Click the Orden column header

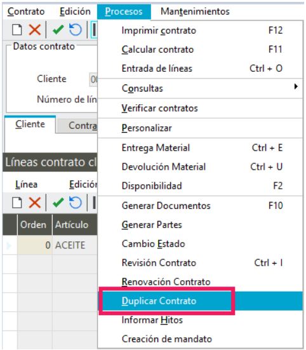click(34, 225)
